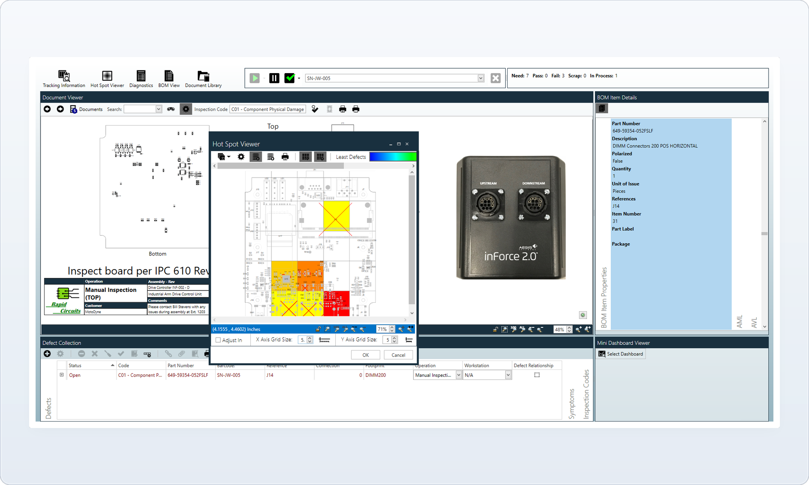The width and height of the screenshot is (809, 485).
Task: Click the red hot spot grid cell
Action: 337,304
